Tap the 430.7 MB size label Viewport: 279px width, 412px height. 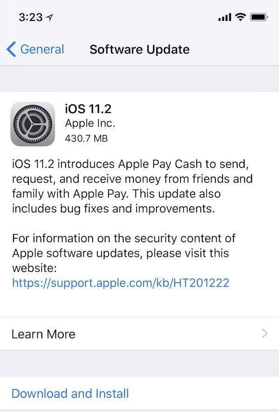pyautogui.click(x=86, y=138)
